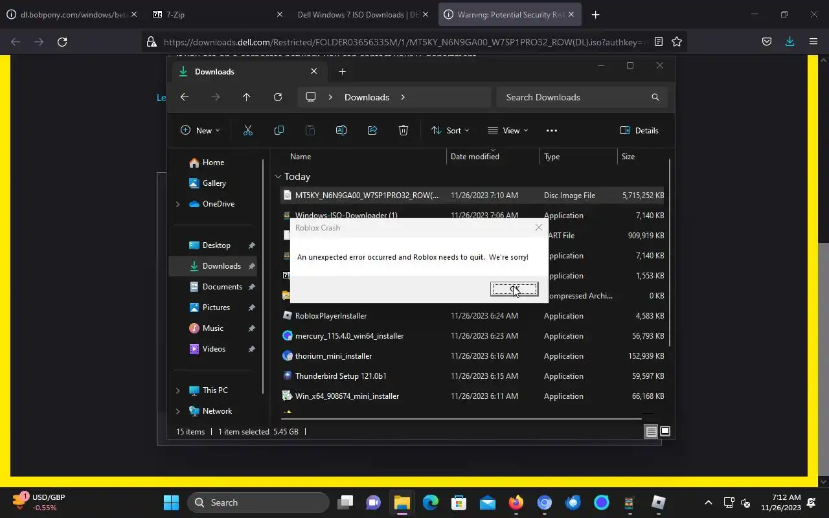
Task: Switch to the dl.bobpony.com browser tab
Action: pos(71,14)
